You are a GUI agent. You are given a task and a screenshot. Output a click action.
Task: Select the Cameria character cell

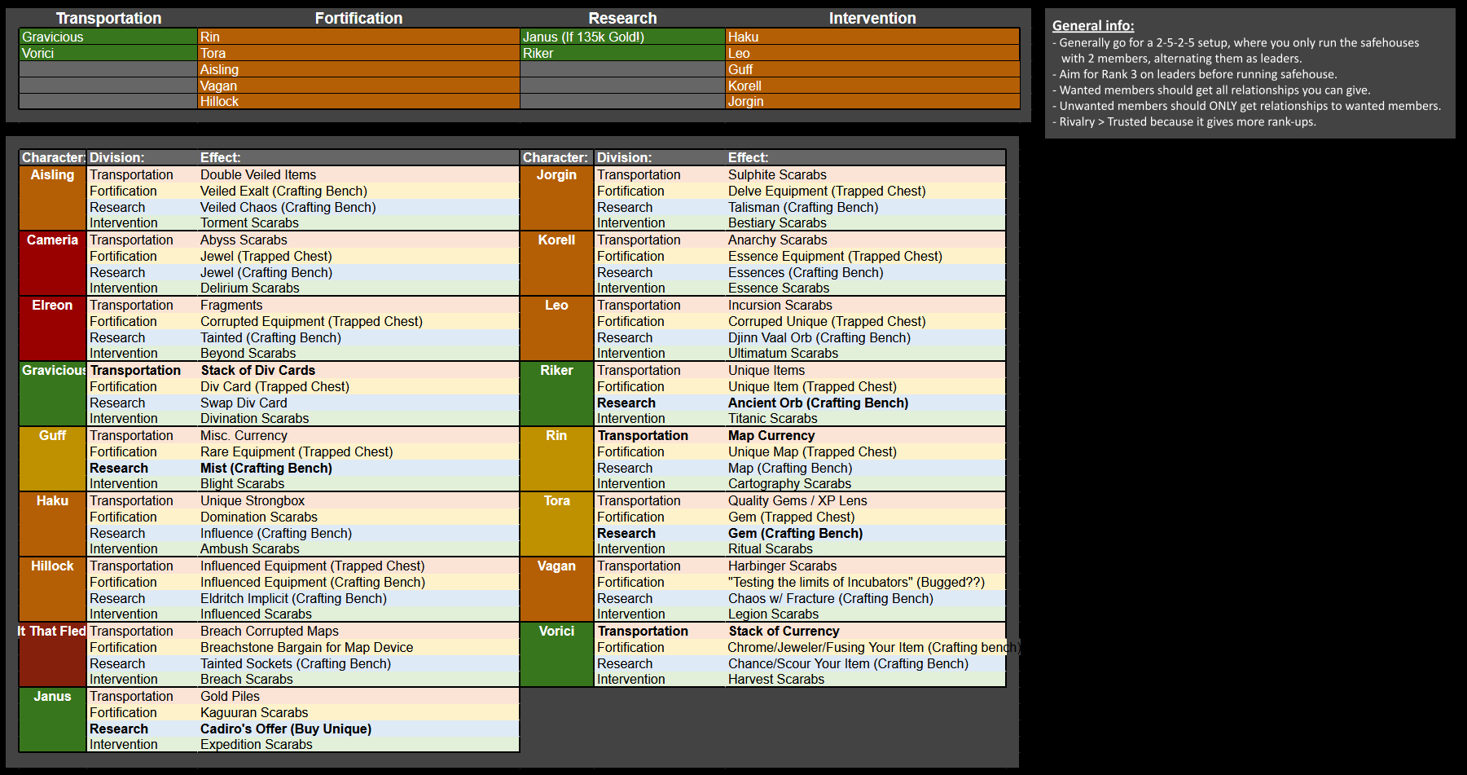52,263
